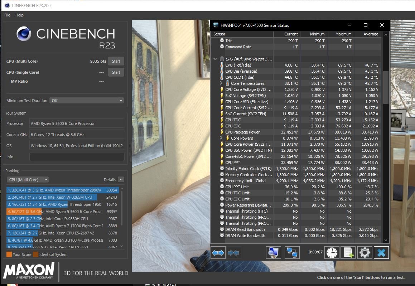The height and width of the screenshot is (286, 415).
Task: Click thermometer icon beside CPU CCD1 (Tdie)
Action: (222, 77)
